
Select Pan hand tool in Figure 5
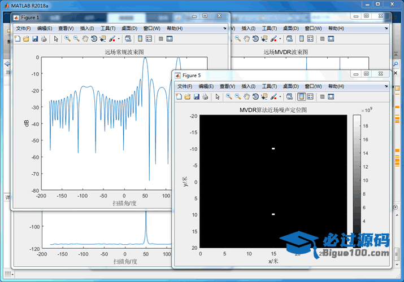(246, 96)
